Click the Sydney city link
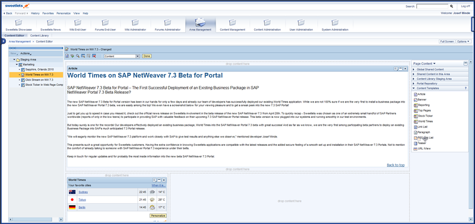 click(83, 192)
